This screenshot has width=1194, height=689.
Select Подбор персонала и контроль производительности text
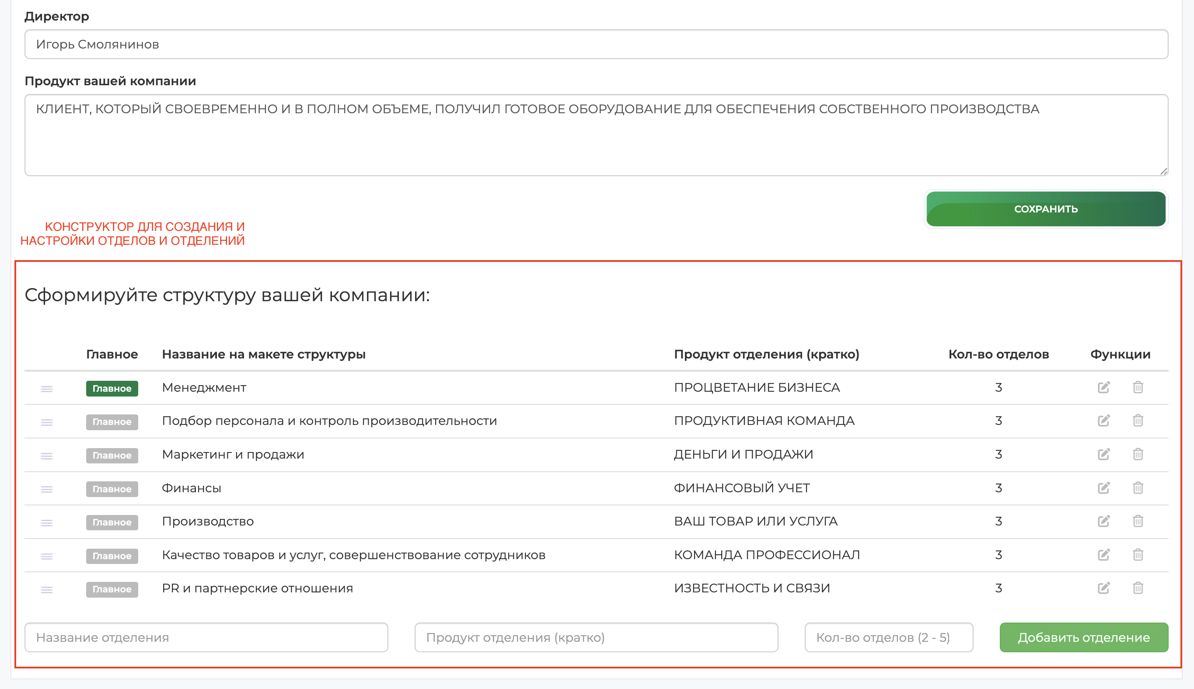tap(329, 421)
